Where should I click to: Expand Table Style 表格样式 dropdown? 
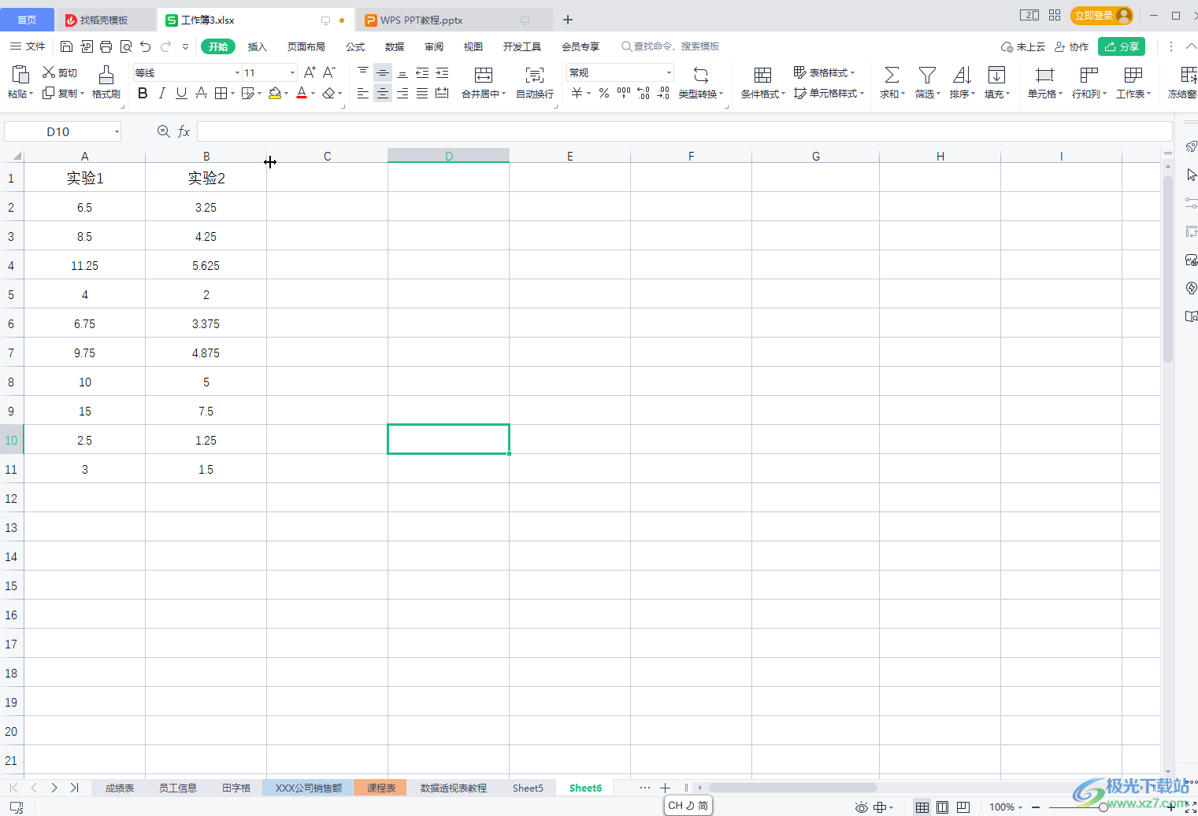852,72
